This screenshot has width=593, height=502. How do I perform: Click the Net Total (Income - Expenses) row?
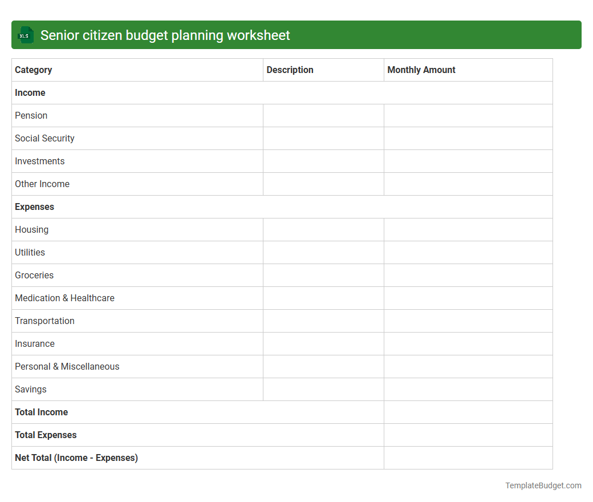coord(76,458)
